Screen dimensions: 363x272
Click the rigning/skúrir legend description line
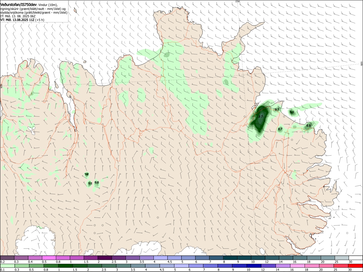pyautogui.click(x=33, y=9)
